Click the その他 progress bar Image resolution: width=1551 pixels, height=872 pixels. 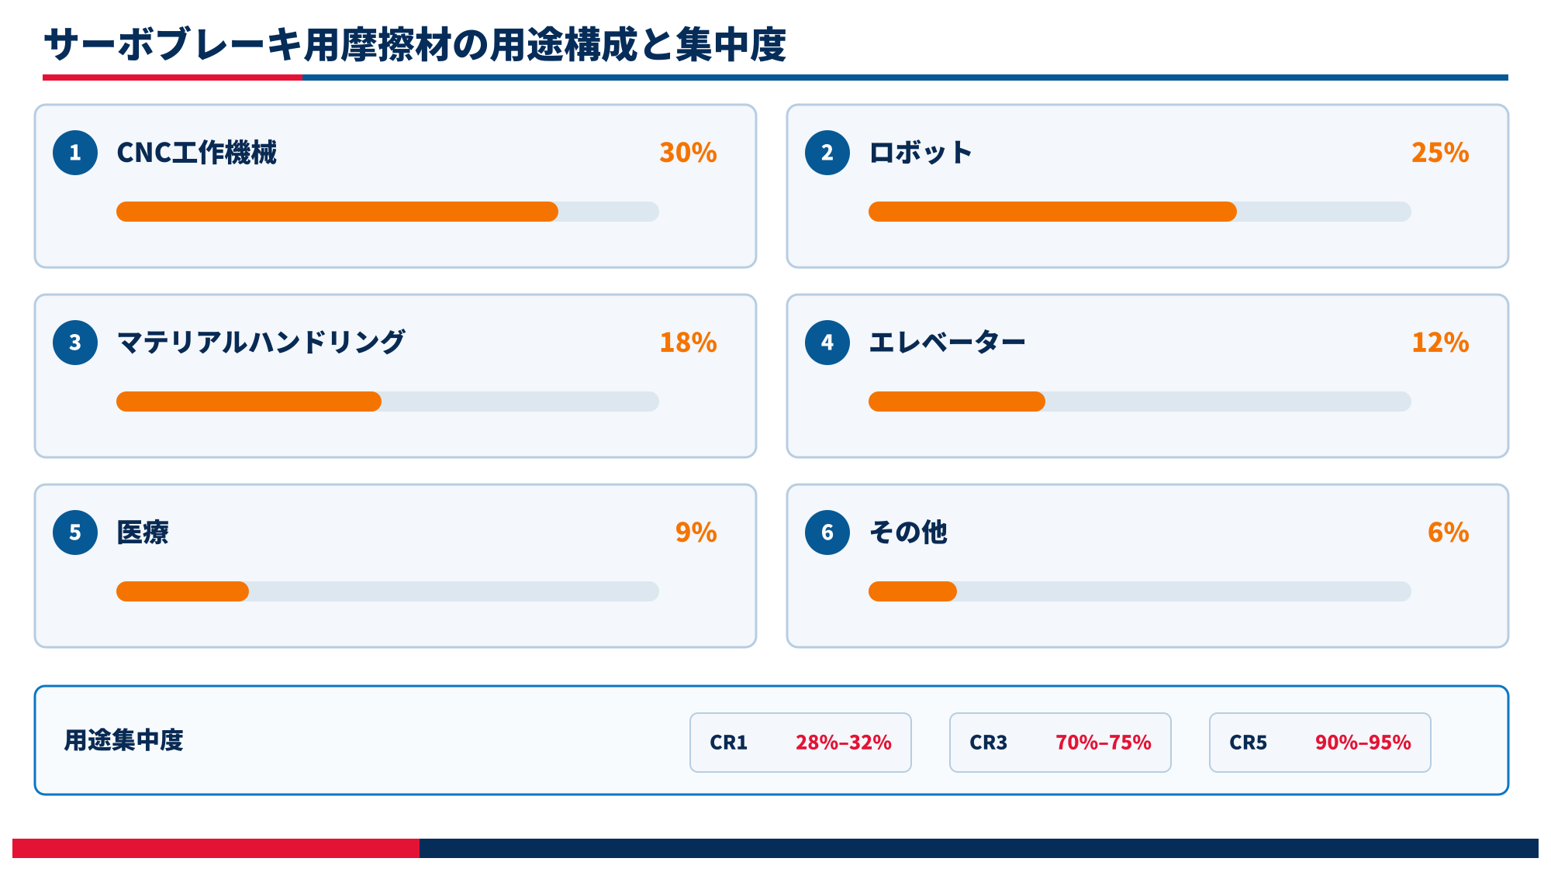click(x=1140, y=591)
